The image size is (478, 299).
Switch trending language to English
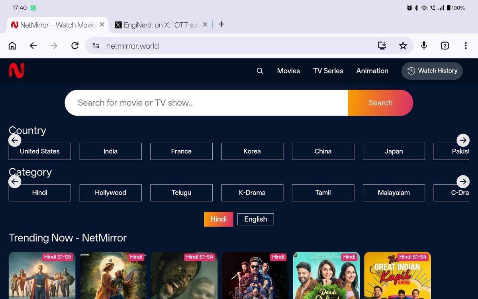coord(256,219)
